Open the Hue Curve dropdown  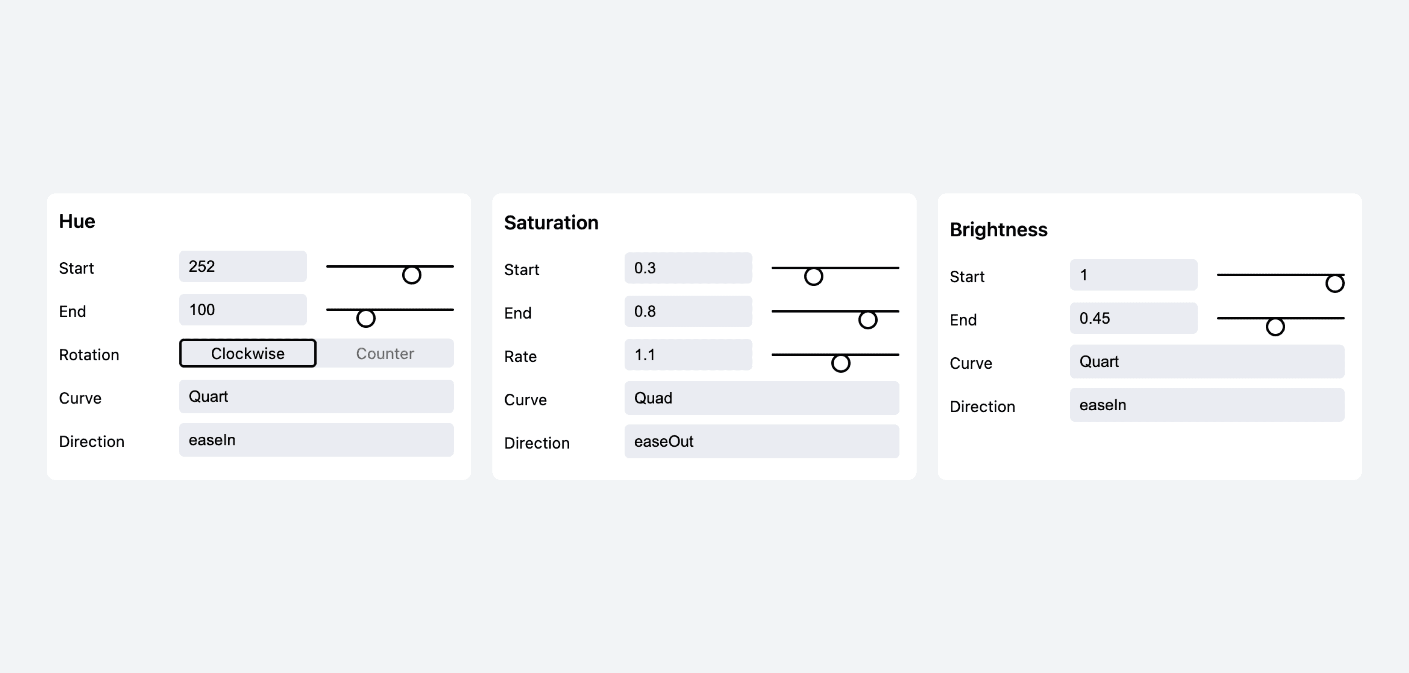(x=316, y=396)
